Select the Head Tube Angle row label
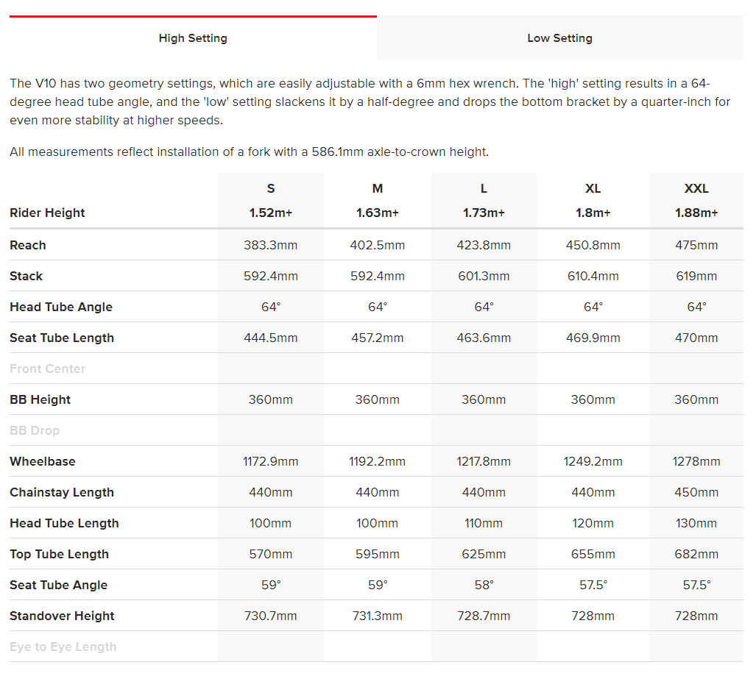 pyautogui.click(x=61, y=307)
